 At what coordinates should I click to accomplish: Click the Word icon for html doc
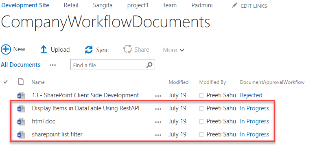[21, 121]
